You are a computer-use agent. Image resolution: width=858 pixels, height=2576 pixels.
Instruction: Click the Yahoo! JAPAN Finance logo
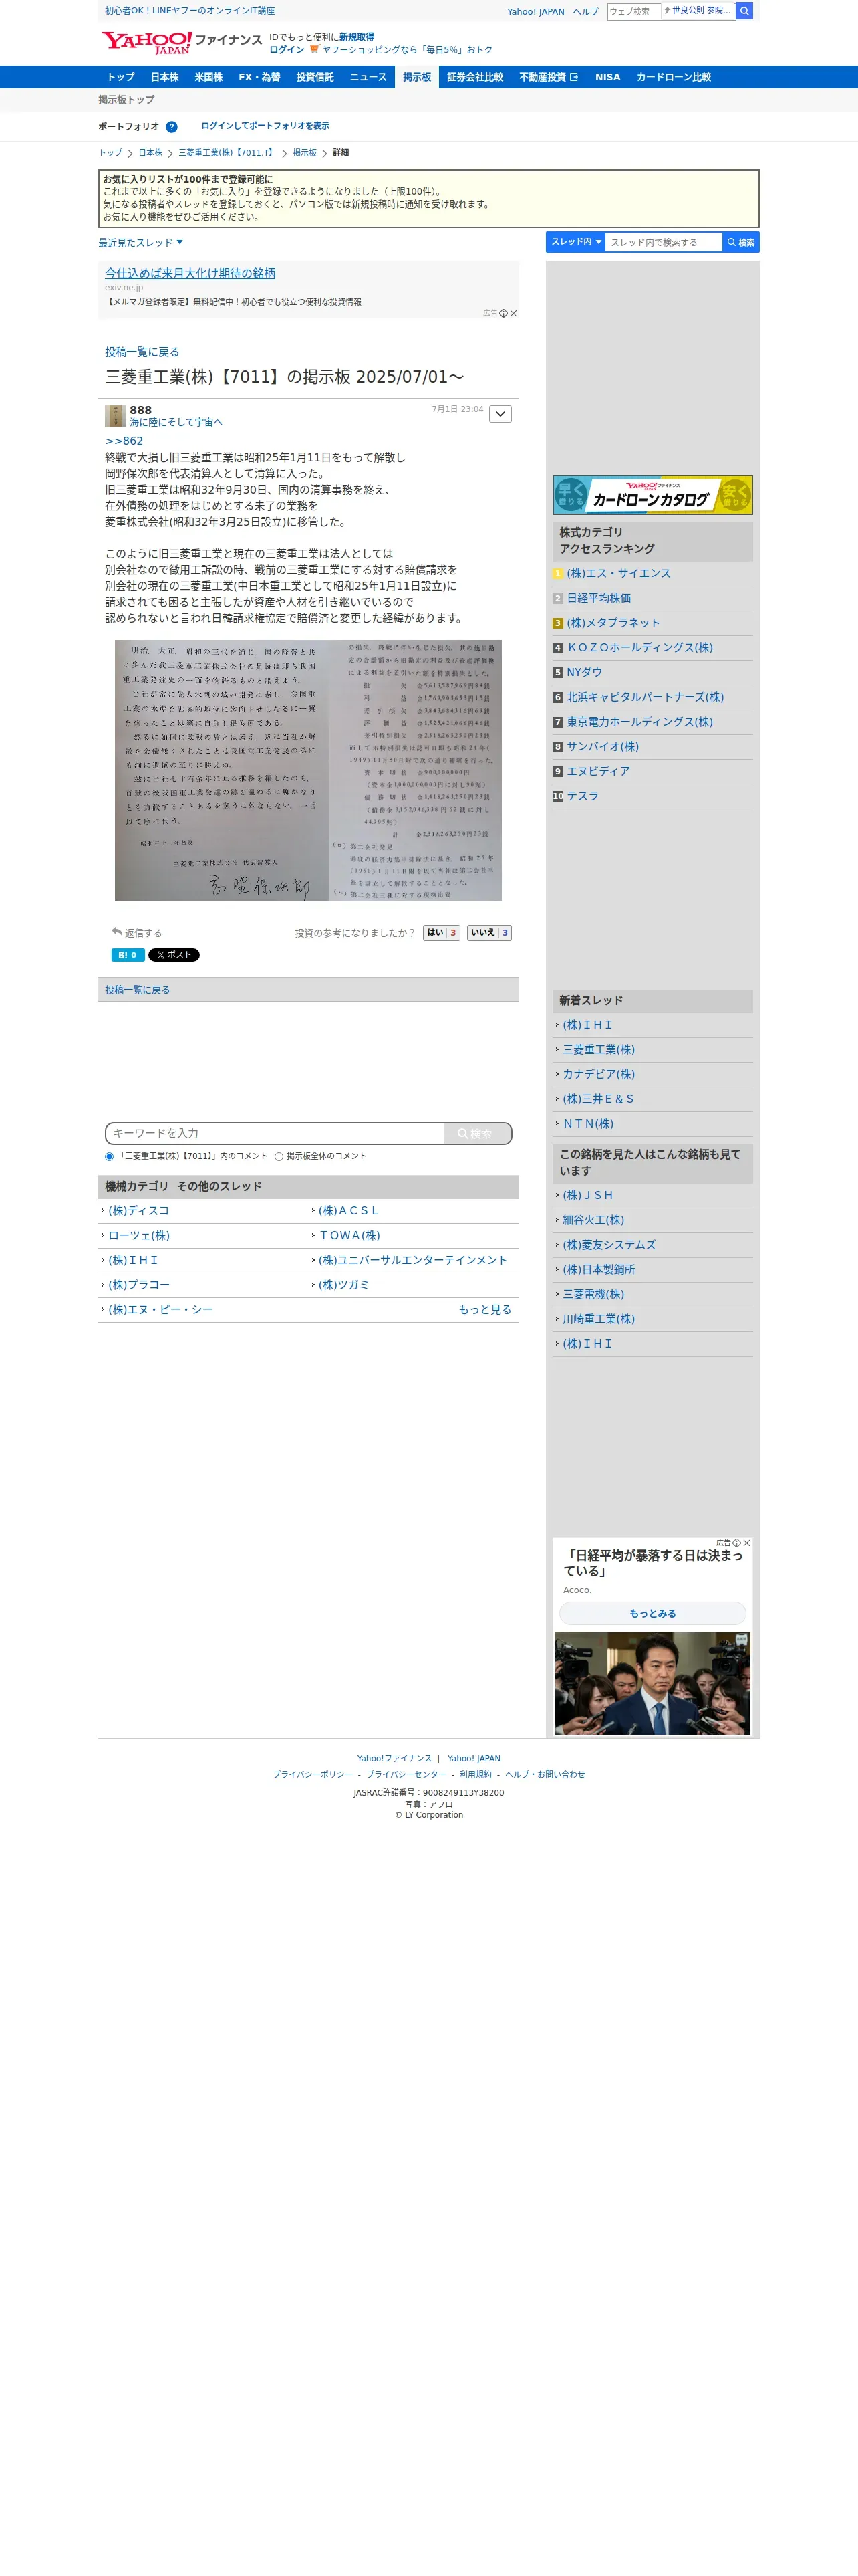click(181, 42)
